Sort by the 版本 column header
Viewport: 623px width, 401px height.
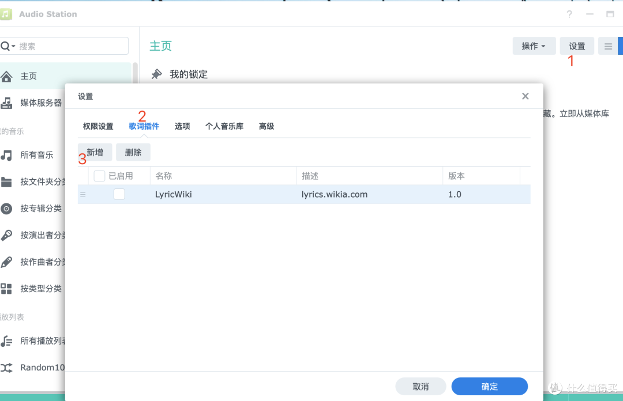[481, 176]
